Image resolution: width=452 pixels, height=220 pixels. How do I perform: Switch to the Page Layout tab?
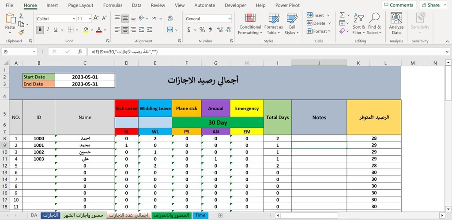[81, 5]
